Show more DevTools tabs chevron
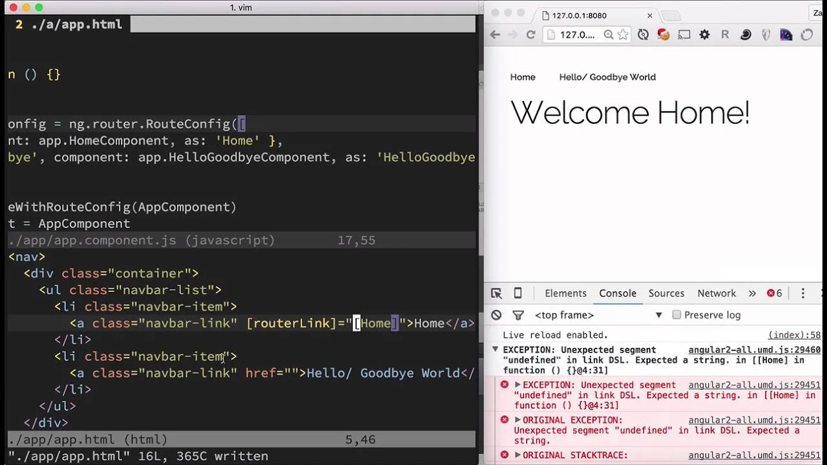 752,293
